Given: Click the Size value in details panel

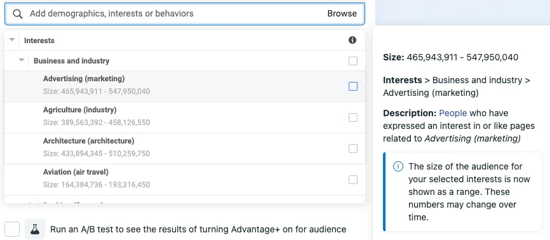Looking at the screenshot, I should pos(462,57).
